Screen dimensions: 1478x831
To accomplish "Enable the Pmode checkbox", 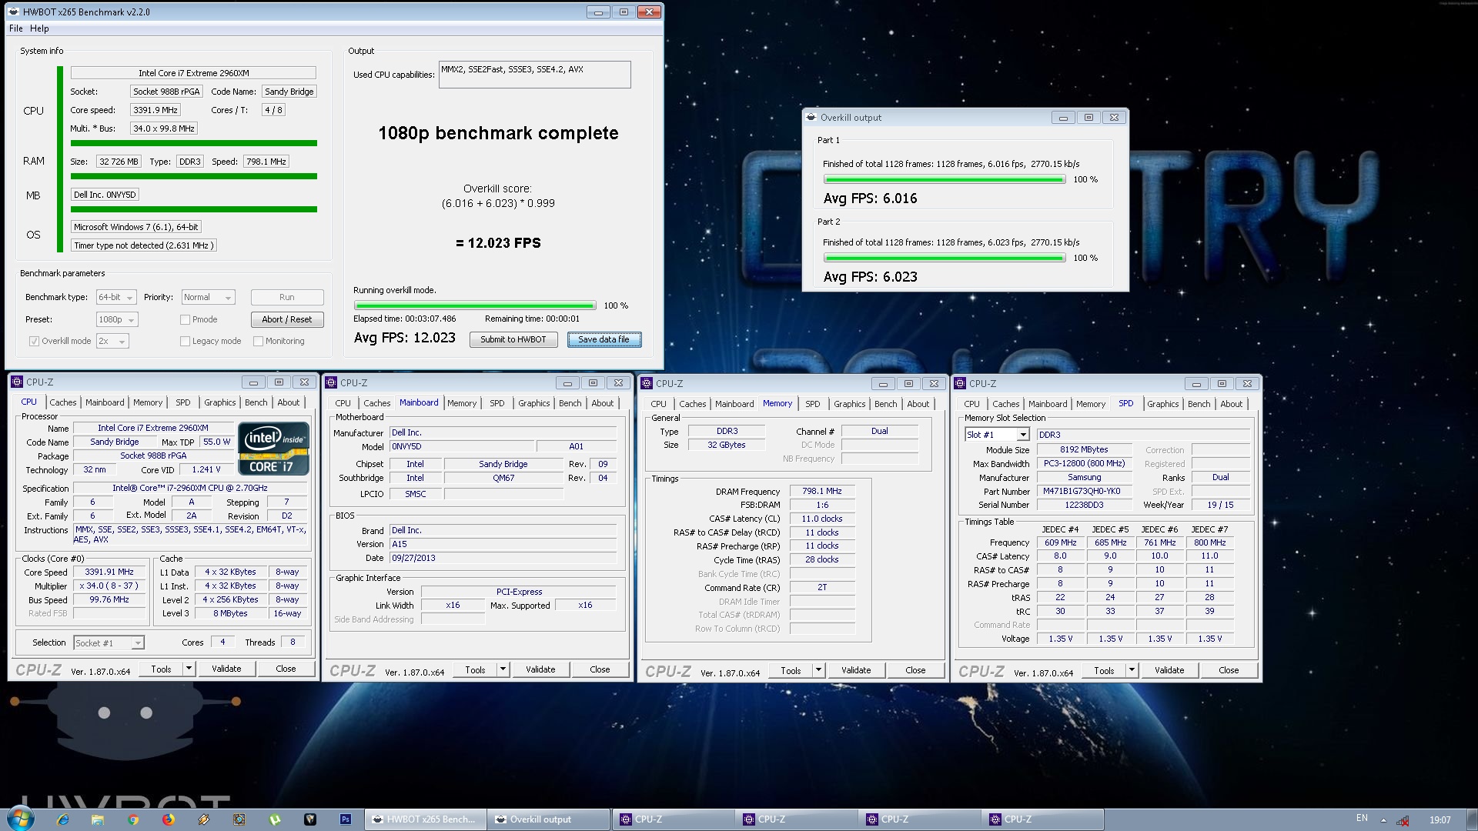I will 185,319.
